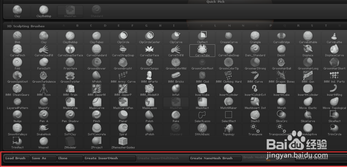Select the IMM Bricks brush

pos(176,77)
